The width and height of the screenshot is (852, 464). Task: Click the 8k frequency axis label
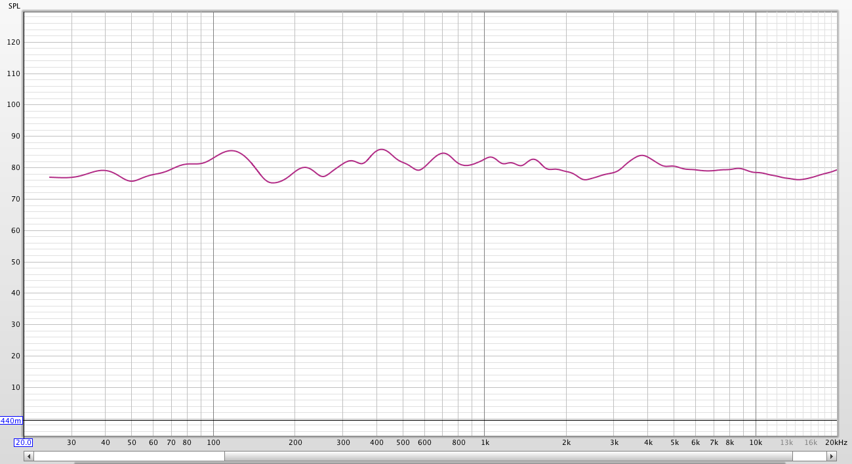click(x=730, y=442)
